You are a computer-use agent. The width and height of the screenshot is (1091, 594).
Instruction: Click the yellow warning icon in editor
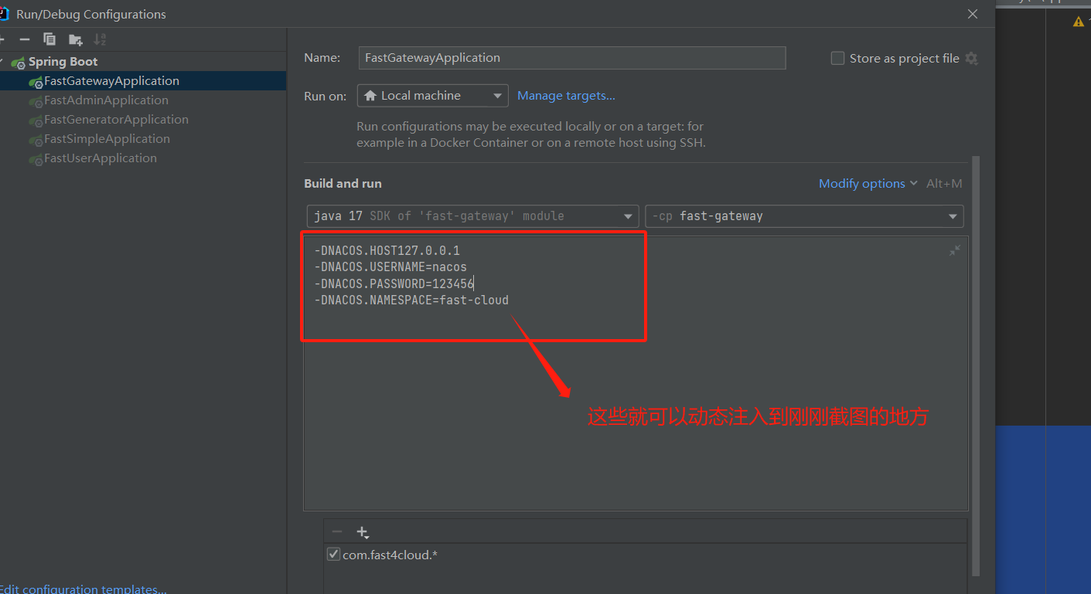pyautogui.click(x=1078, y=22)
